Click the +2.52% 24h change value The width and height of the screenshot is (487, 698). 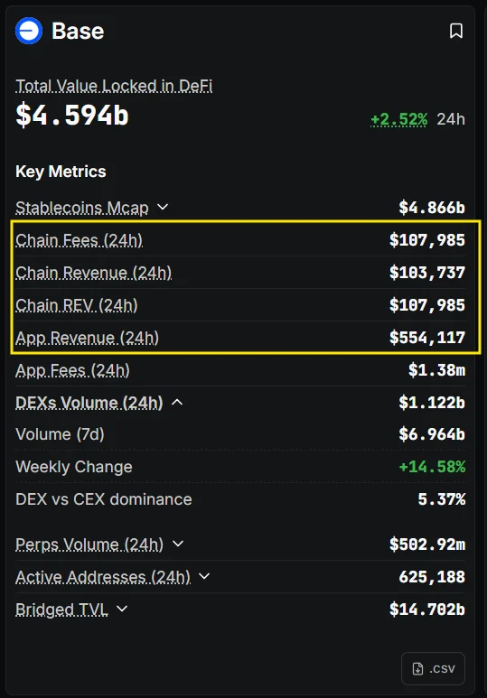coord(398,119)
